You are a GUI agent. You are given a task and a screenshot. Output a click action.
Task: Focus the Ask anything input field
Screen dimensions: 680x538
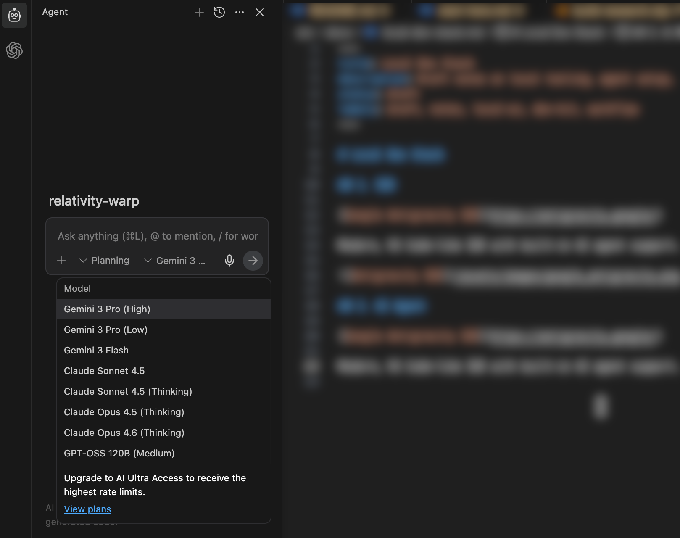tap(158, 236)
